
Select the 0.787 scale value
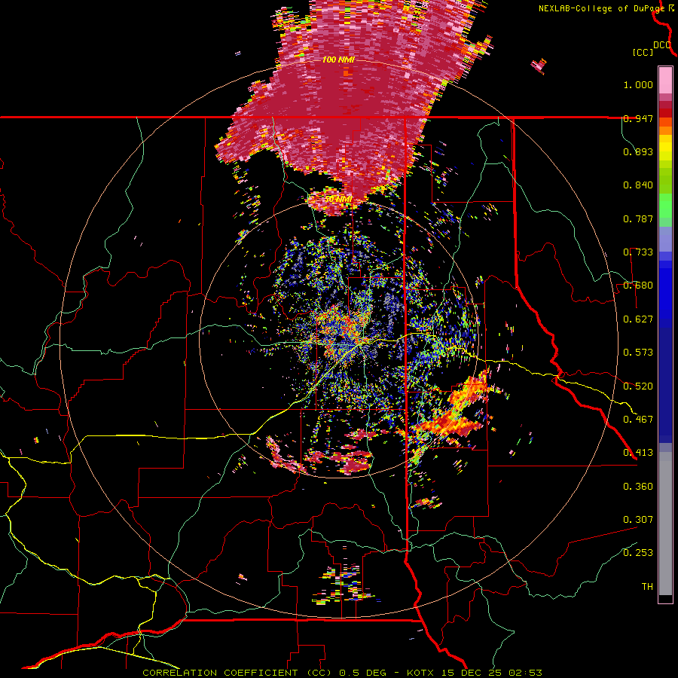tap(638, 218)
